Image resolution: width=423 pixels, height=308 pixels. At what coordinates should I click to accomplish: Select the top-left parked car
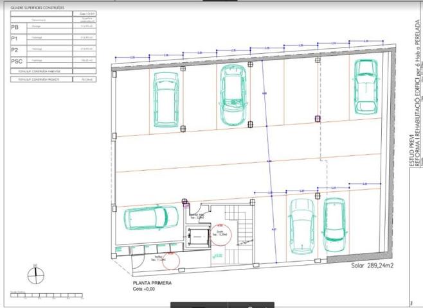[167, 102]
